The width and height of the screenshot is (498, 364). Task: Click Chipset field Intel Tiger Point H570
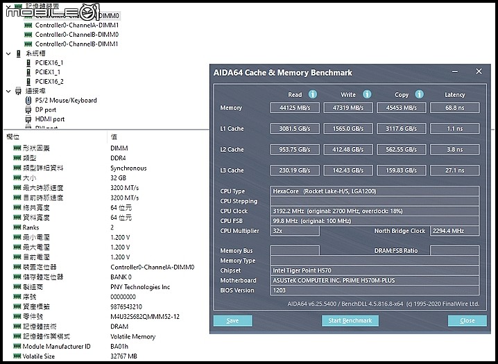tap(375, 270)
